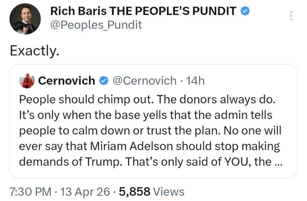
Task: Click the verified badge next to Cernovich
Action: point(103,81)
